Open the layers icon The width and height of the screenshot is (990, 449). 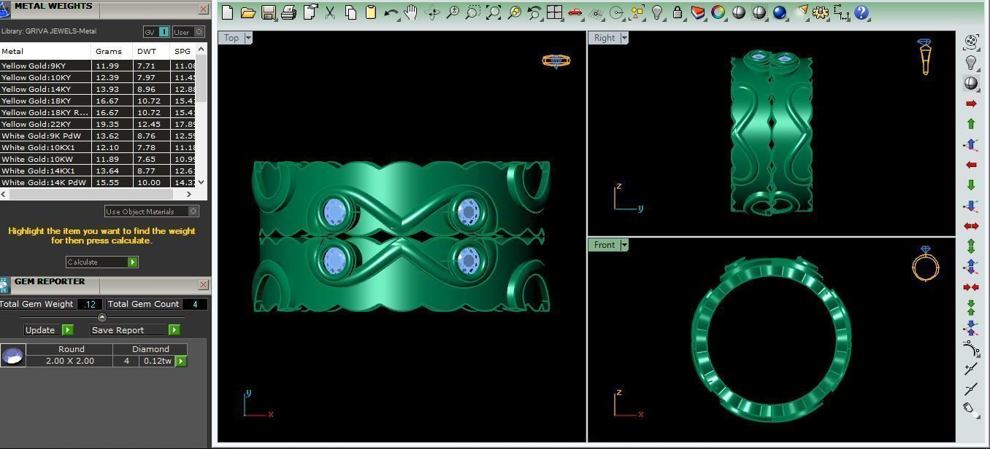click(698, 12)
